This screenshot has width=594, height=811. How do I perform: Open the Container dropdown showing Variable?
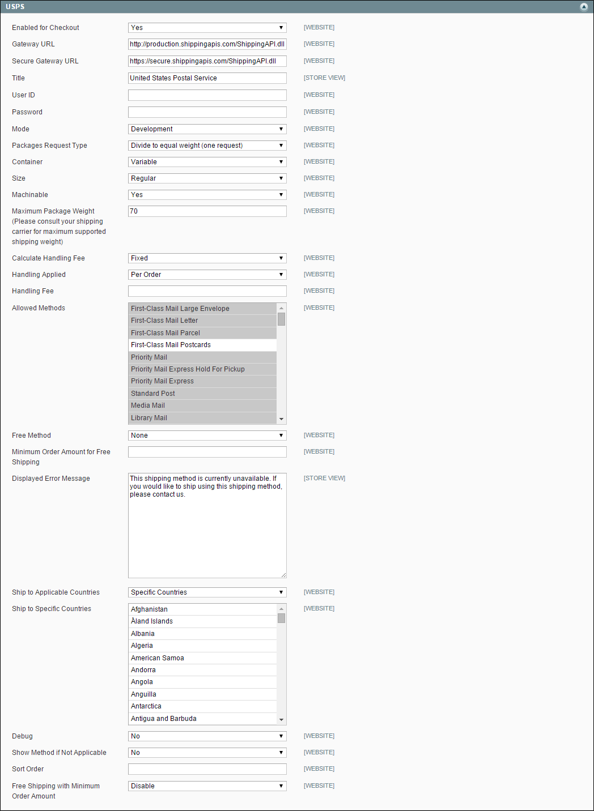pyautogui.click(x=207, y=162)
